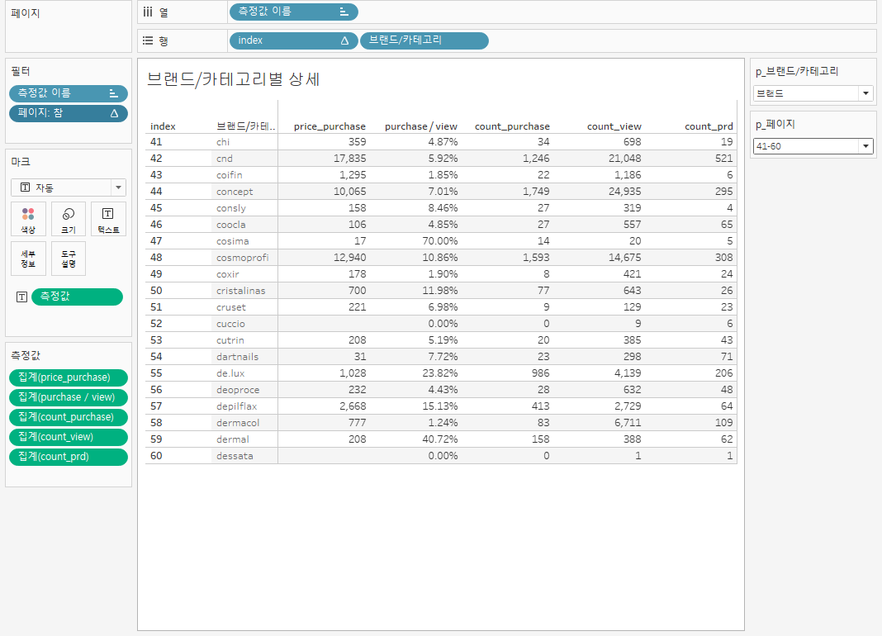The width and height of the screenshot is (882, 636).
Task: Click the columns shelf icon (열)
Action: 148,12
